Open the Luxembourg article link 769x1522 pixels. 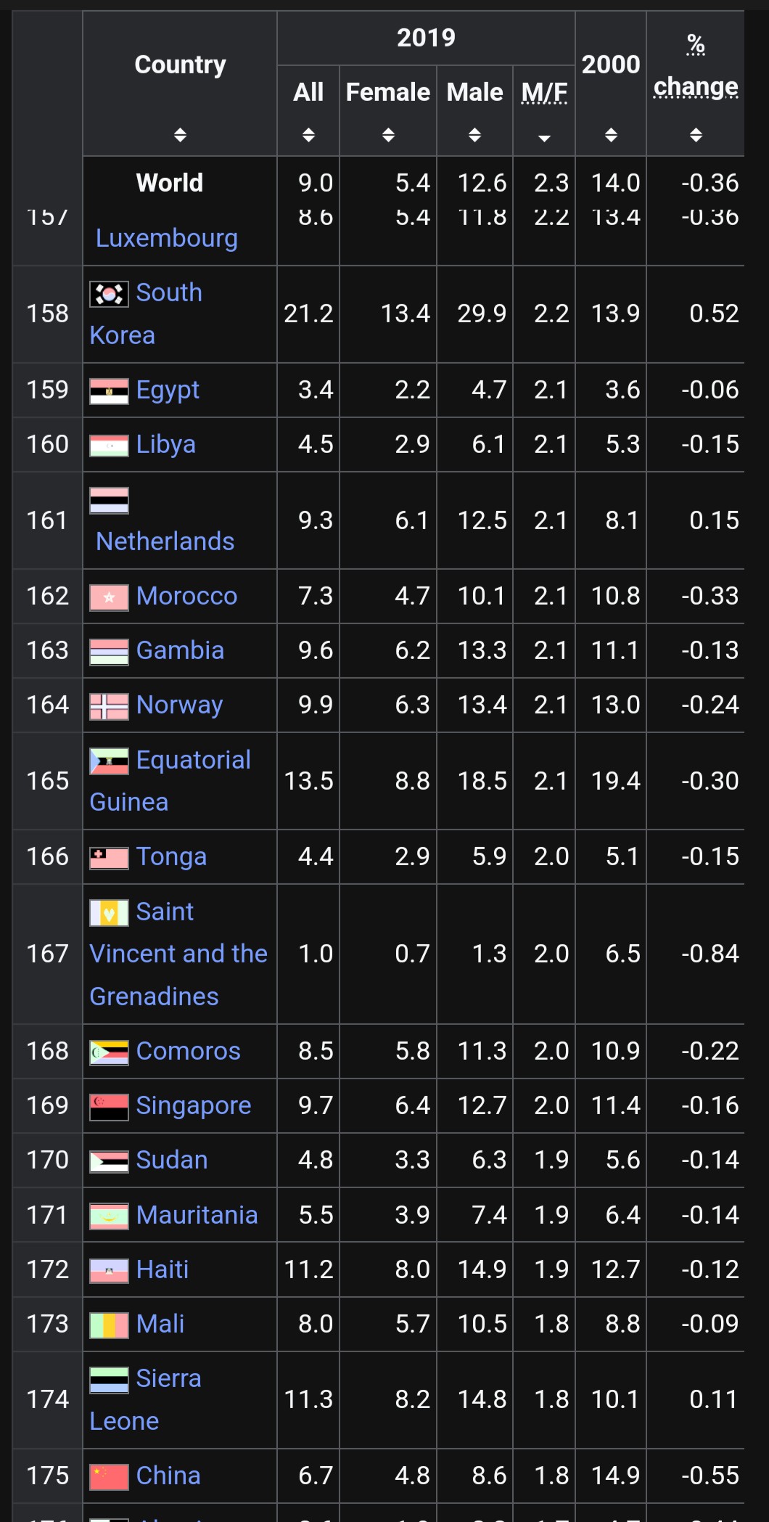[x=167, y=238]
